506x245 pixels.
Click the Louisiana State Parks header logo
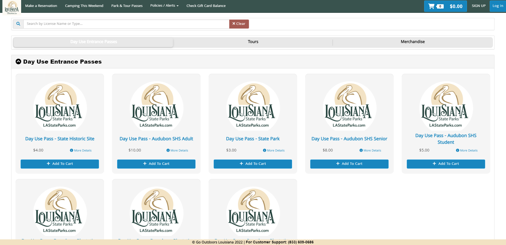[11, 7]
